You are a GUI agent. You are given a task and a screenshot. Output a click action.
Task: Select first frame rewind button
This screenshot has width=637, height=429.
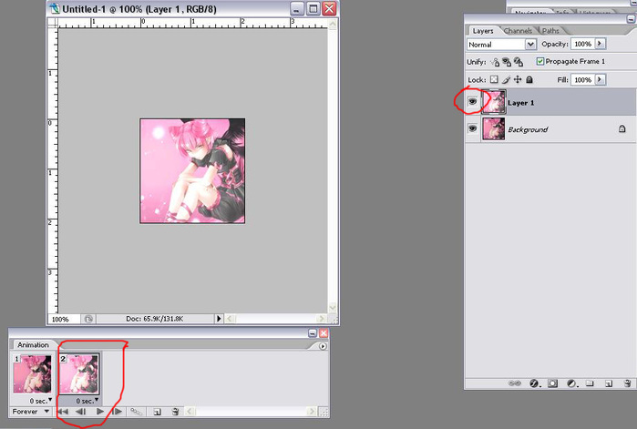point(62,412)
